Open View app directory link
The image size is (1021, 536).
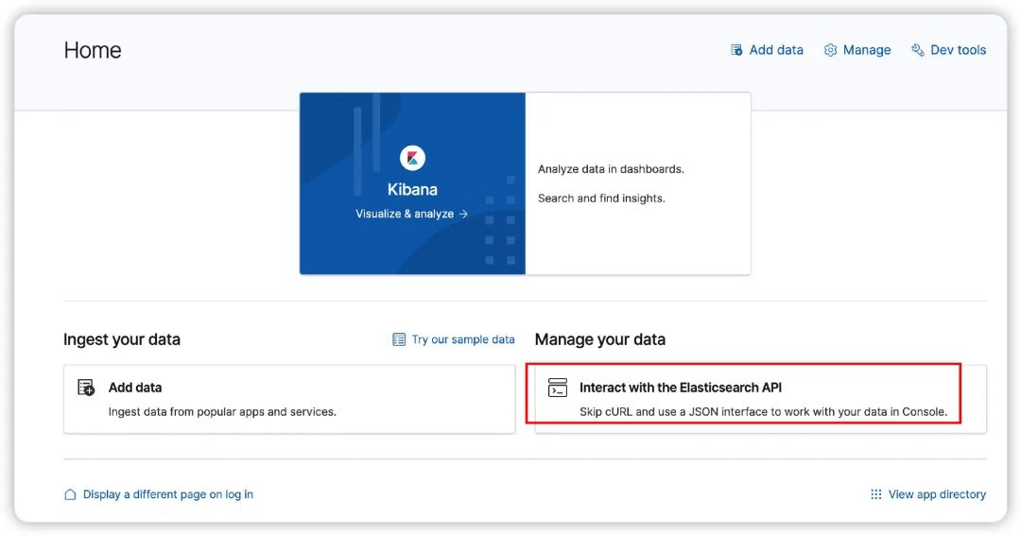coord(937,494)
